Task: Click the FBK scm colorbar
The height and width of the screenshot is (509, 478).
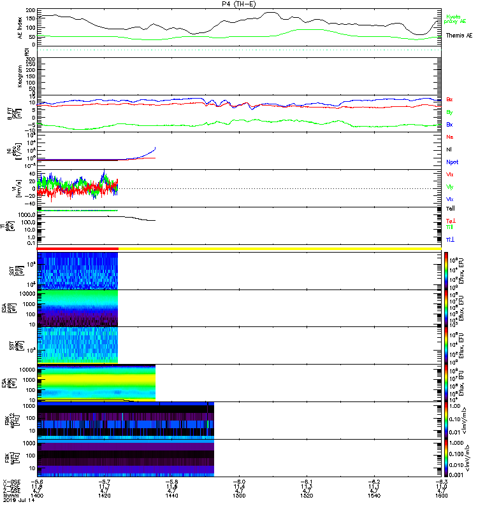Action: click(x=446, y=458)
